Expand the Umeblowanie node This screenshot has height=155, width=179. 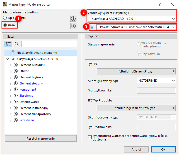(11, 102)
